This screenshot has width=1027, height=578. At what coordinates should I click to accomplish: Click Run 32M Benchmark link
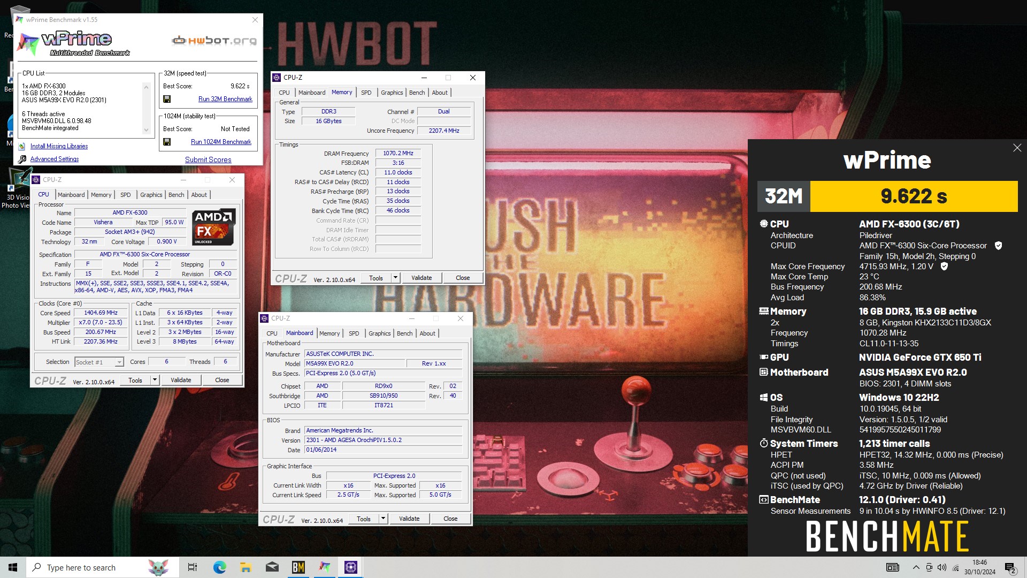225,99
